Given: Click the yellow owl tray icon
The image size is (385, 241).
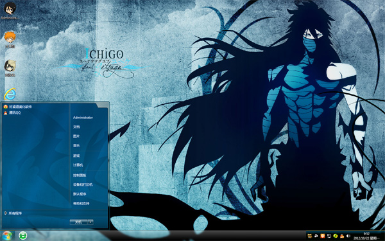Looking at the screenshot, I should click(x=310, y=236).
